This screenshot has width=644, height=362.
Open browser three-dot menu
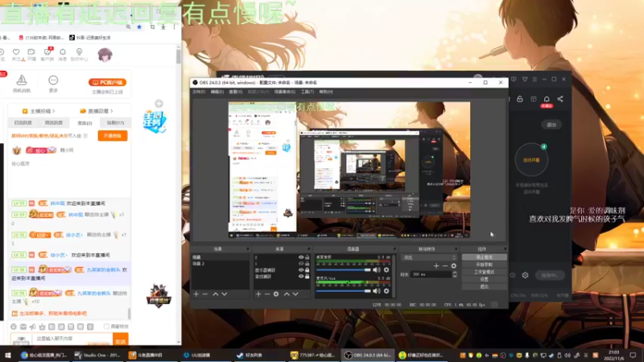(x=174, y=27)
